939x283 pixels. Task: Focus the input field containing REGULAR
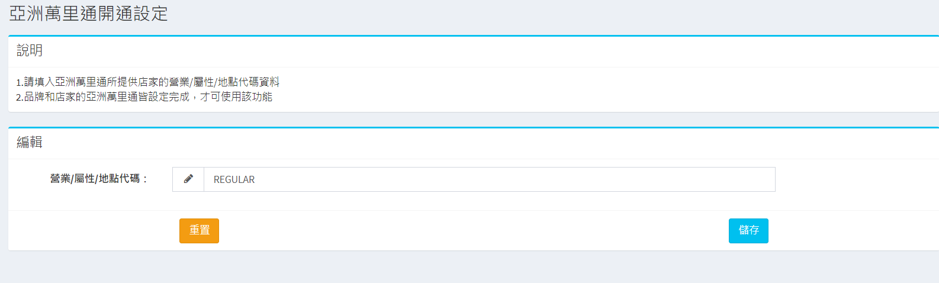click(x=489, y=179)
